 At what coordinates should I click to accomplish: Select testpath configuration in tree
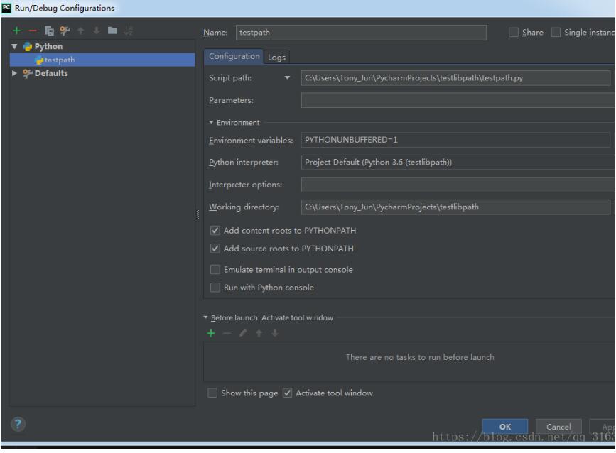point(102,60)
